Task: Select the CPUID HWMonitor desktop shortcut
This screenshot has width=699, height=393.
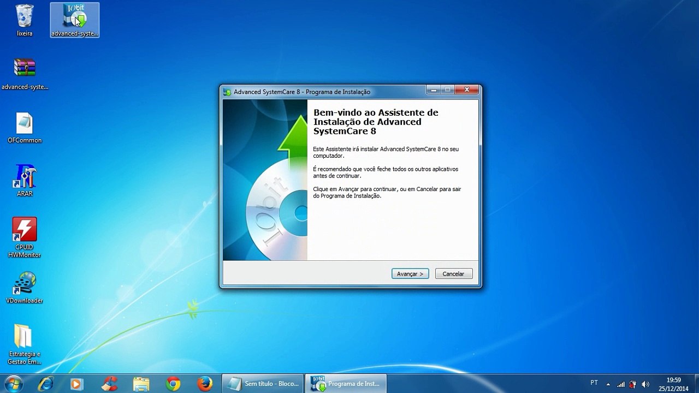Action: tap(25, 237)
